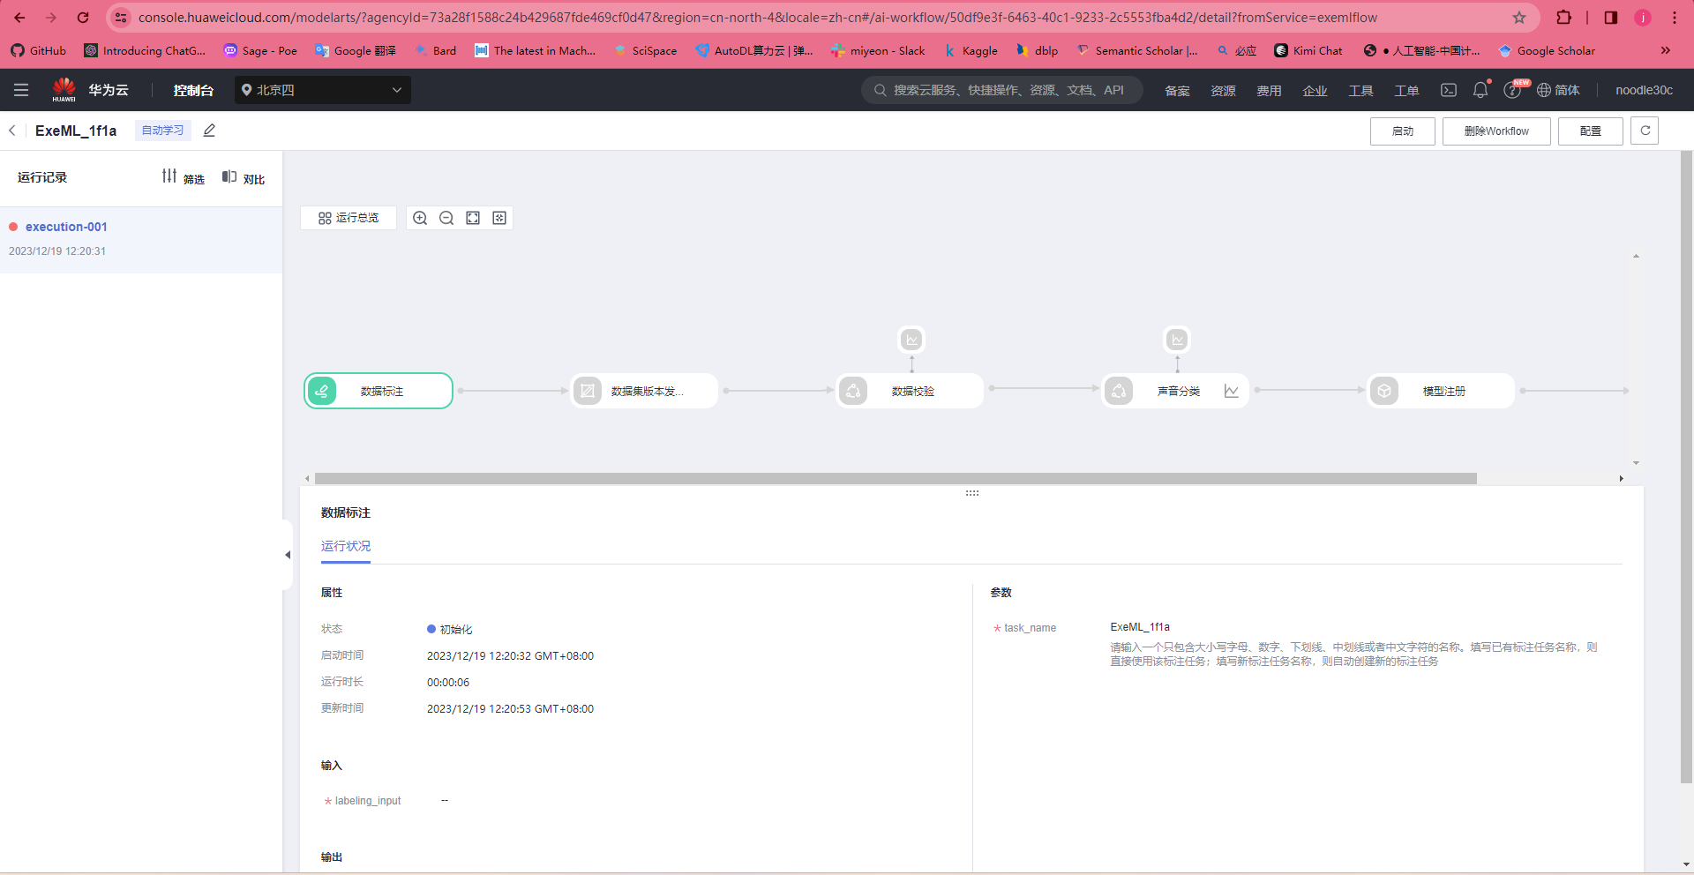Screen dimensions: 1694x875
Task: Navigate back in the browser
Action: coord(19,18)
